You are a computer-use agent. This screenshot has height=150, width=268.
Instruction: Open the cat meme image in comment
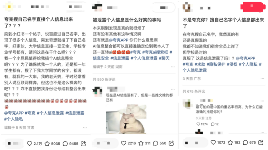pyautogui.click(x=126, y=119)
